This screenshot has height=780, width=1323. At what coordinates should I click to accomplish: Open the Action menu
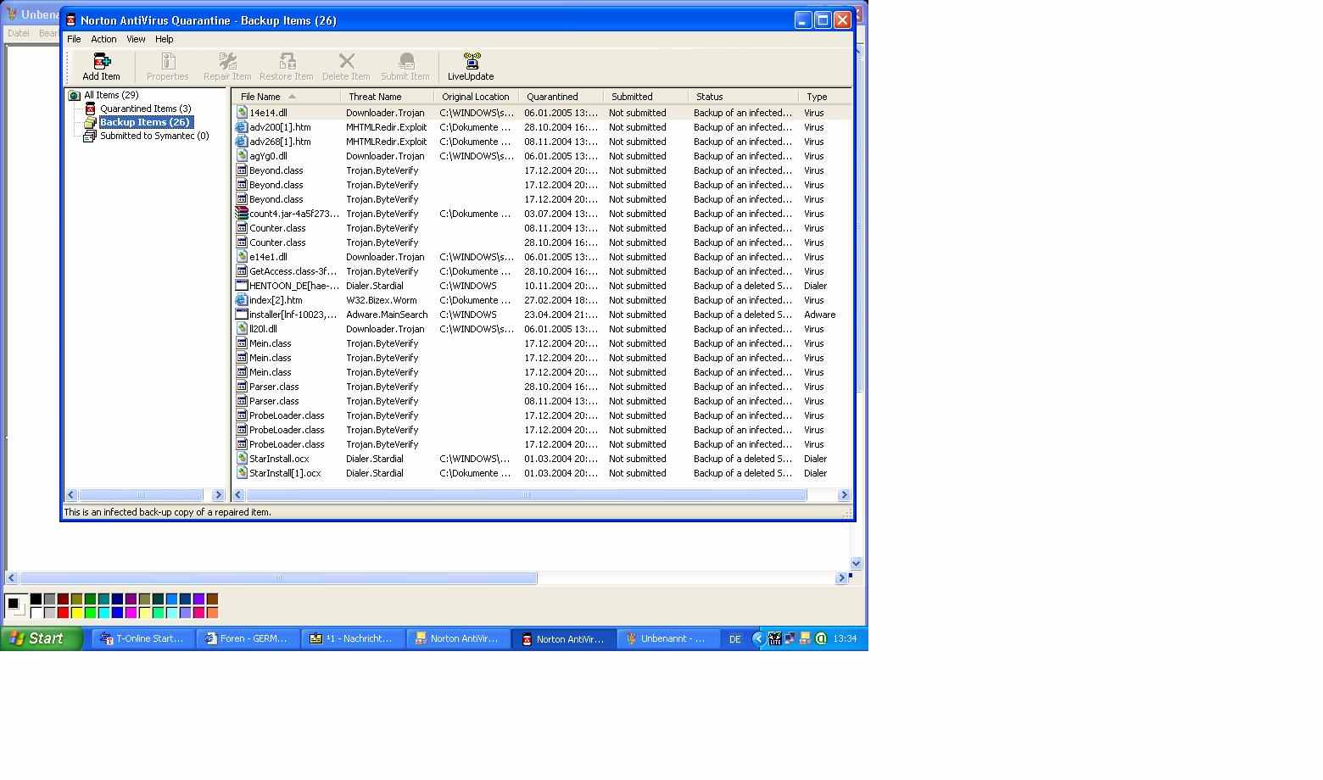(103, 39)
